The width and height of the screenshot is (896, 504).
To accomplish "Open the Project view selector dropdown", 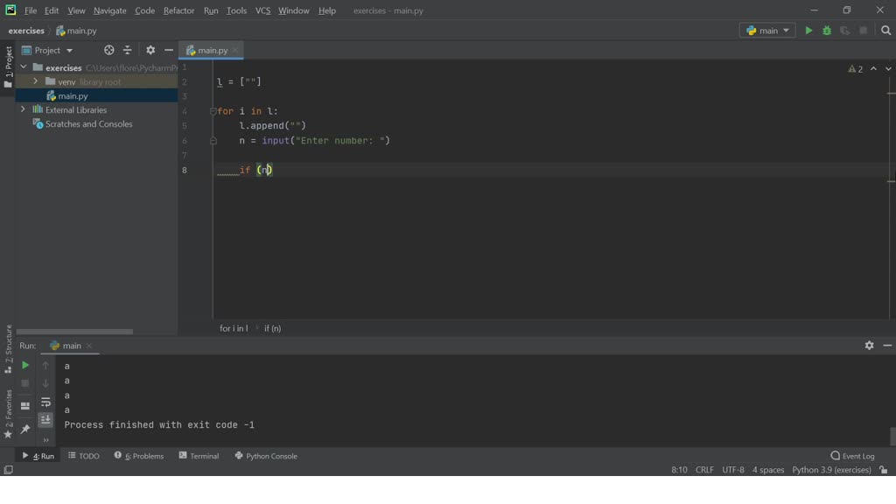I will point(47,50).
